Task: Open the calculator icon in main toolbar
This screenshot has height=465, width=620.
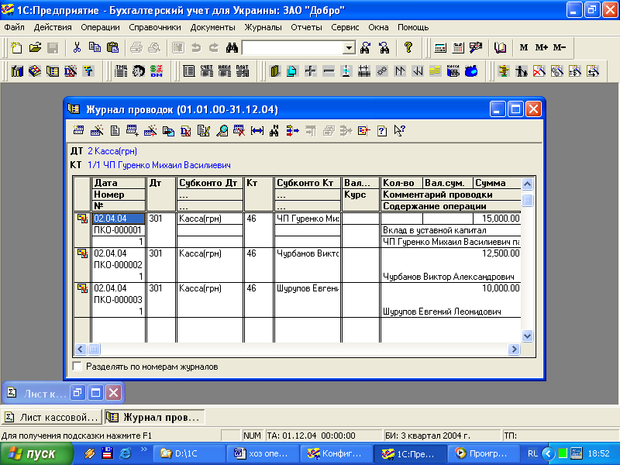Action: (x=440, y=48)
